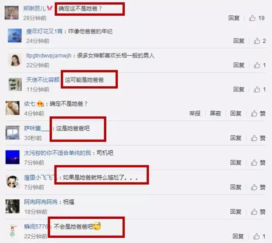Report 依七's comment via 举报

(x=195, y=113)
